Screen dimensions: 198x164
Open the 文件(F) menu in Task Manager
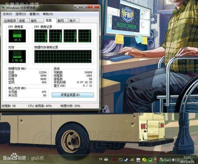7,14
